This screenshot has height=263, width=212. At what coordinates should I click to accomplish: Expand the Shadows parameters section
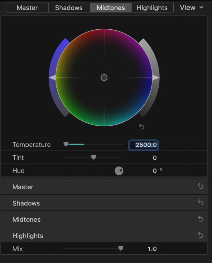point(26,203)
